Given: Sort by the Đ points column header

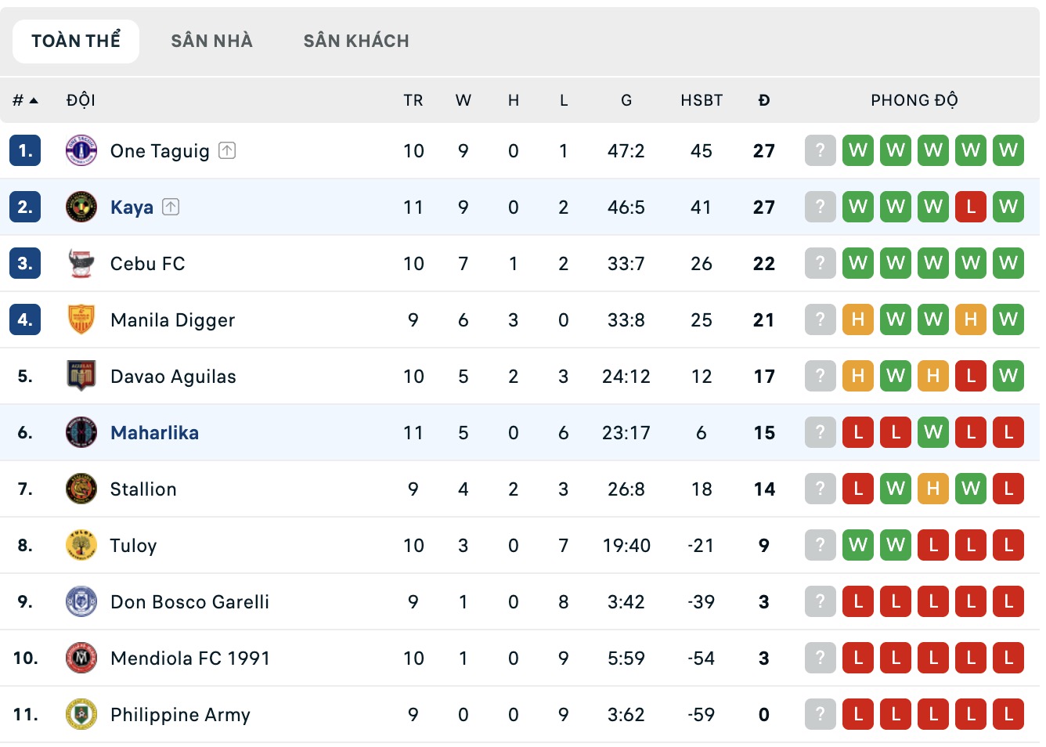Looking at the screenshot, I should point(764,100).
